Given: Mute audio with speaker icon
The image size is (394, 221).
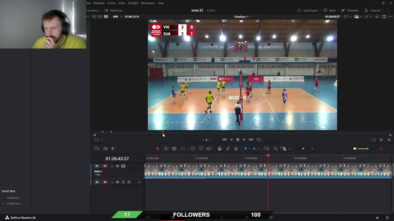Looking at the screenshot, I should pos(355,149).
